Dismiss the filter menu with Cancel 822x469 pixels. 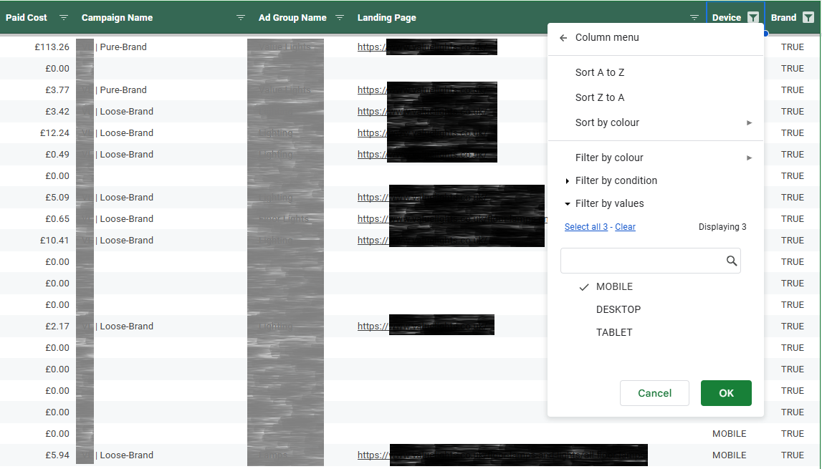coord(654,393)
